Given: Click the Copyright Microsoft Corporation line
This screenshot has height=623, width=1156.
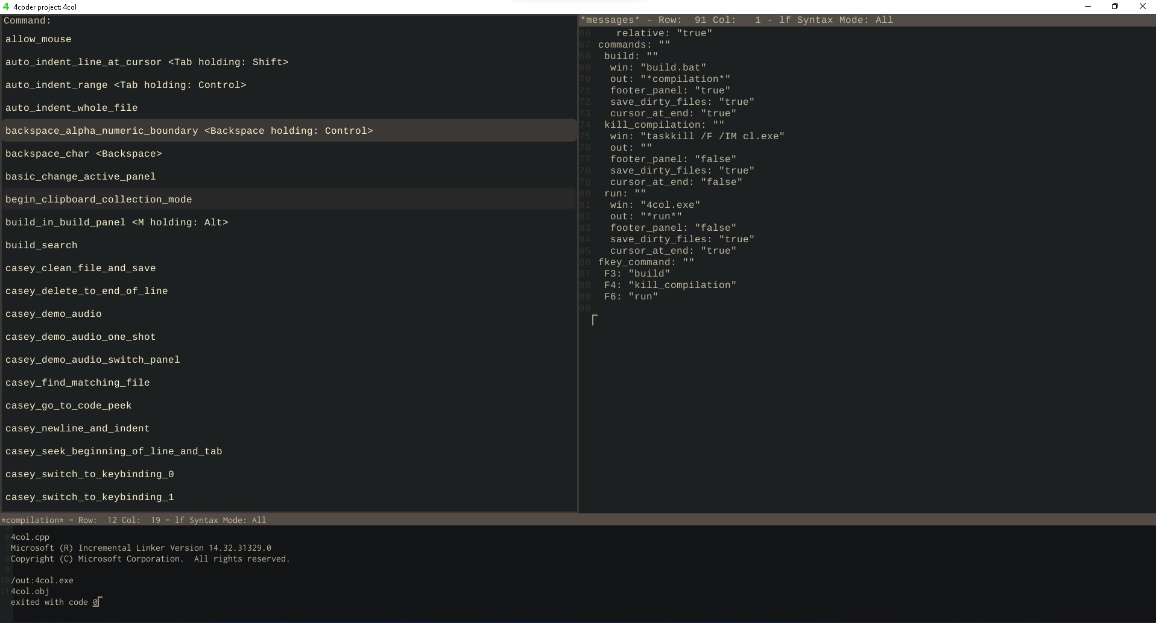Looking at the screenshot, I should click(150, 559).
